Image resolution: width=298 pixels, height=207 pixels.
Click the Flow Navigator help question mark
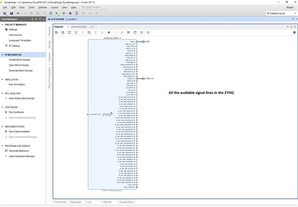coord(40,19)
